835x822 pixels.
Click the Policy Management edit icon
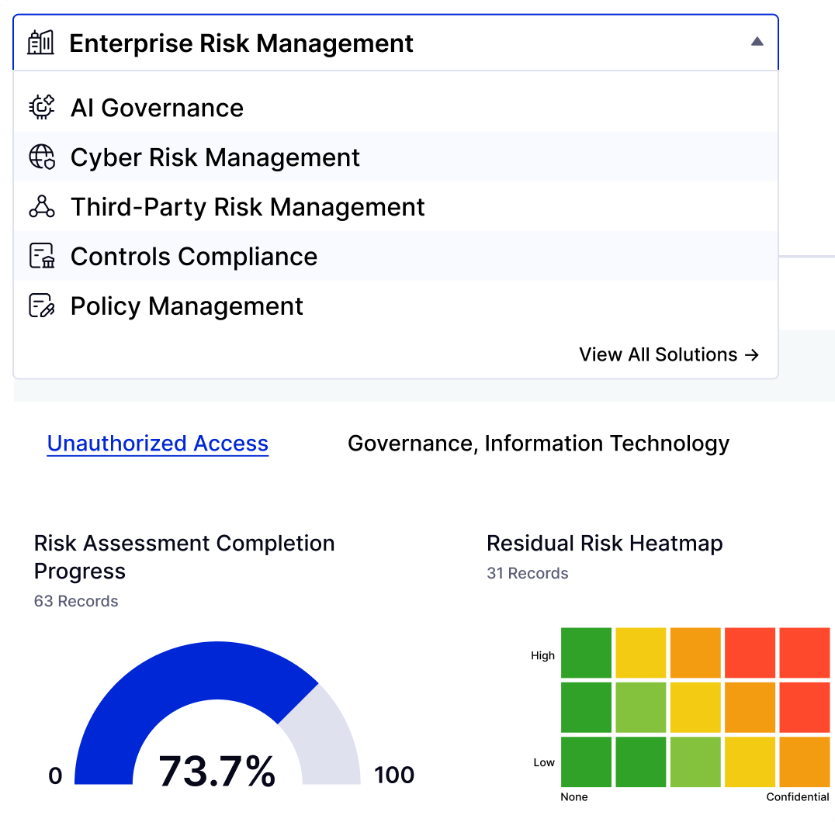pyautogui.click(x=42, y=306)
